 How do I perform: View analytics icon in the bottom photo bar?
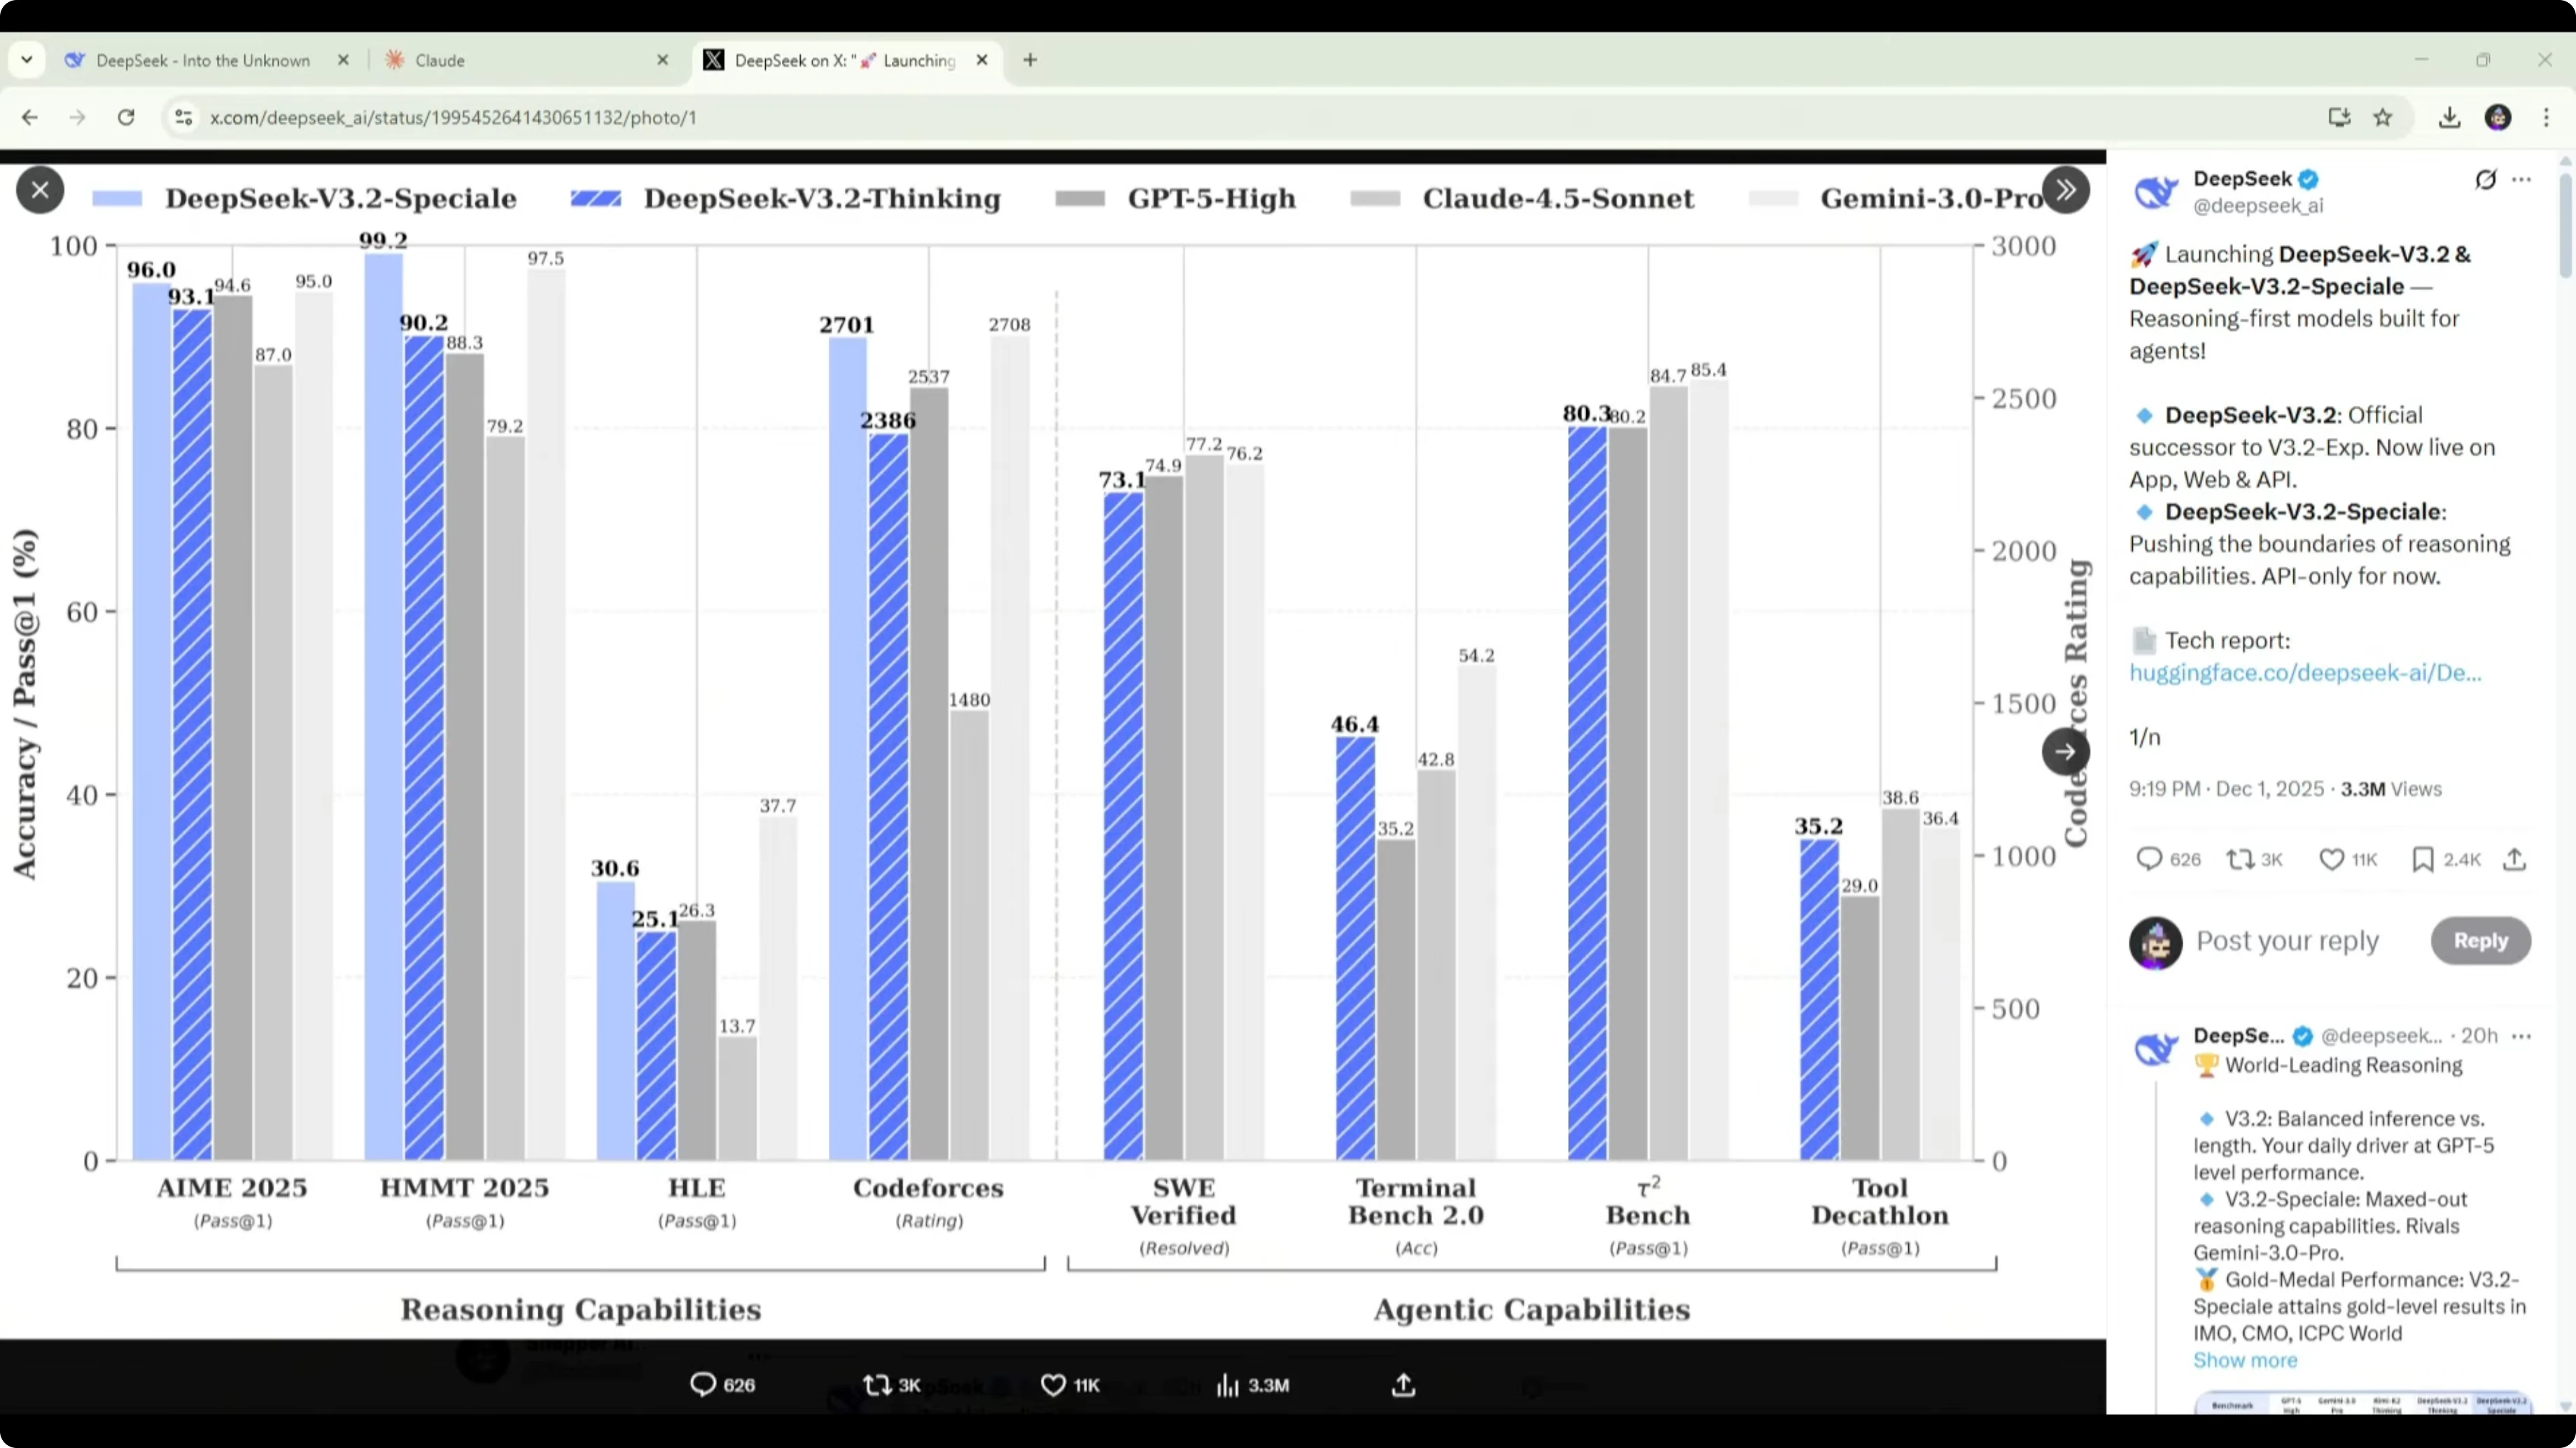point(1228,1385)
